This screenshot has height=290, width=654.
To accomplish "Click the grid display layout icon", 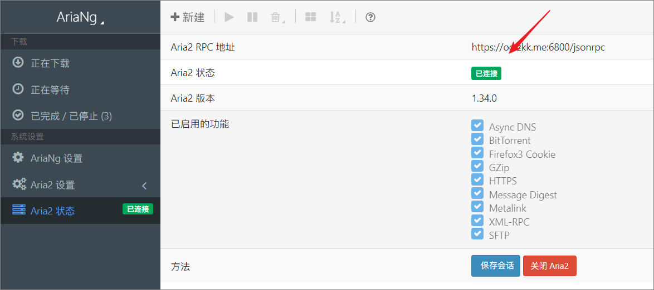I will [310, 17].
